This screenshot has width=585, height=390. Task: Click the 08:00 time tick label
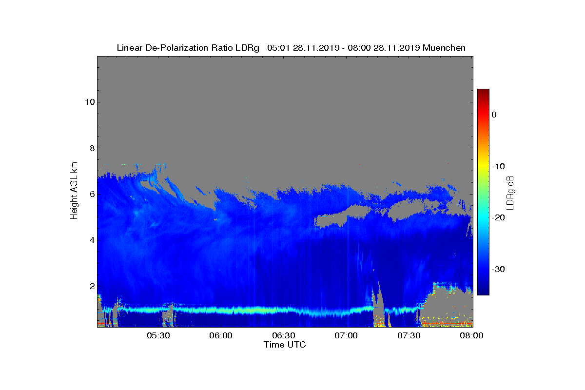pos(472,335)
